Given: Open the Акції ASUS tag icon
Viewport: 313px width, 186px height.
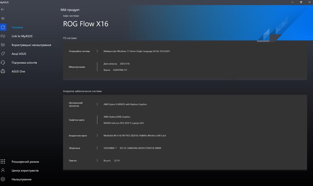Looking at the screenshot, I should [x=3, y=54].
